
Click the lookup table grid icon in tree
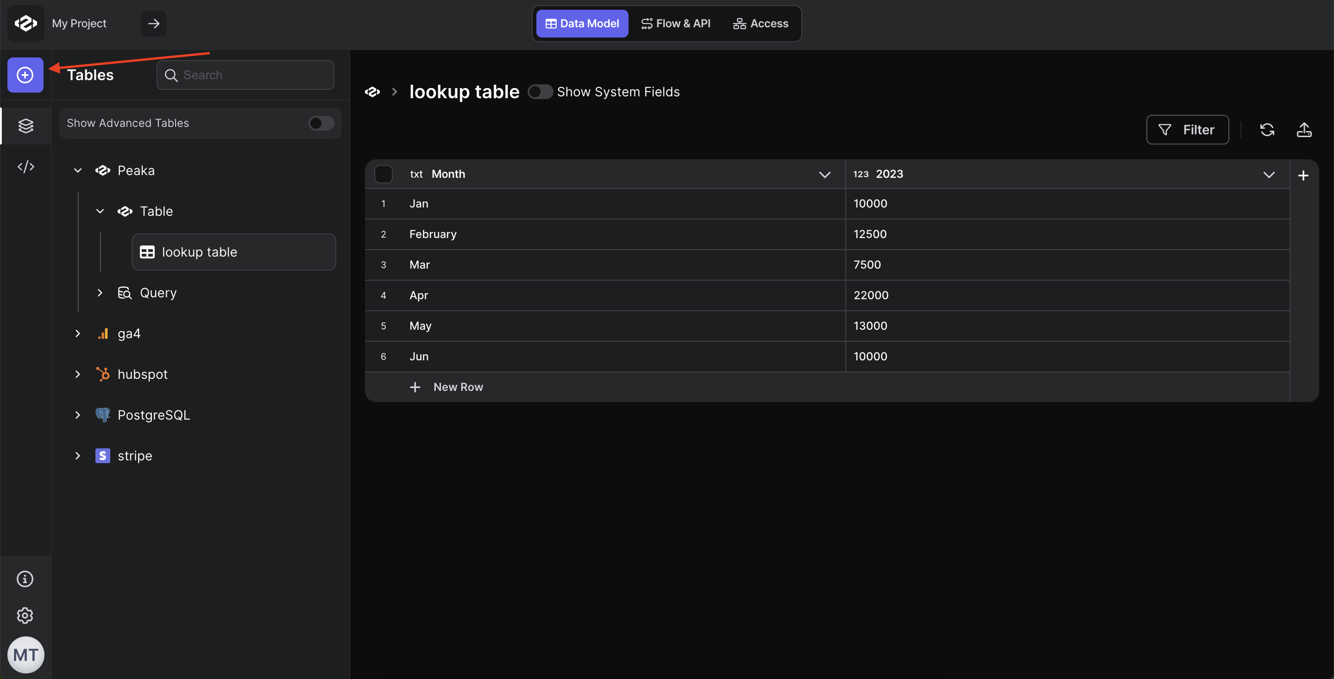(147, 252)
